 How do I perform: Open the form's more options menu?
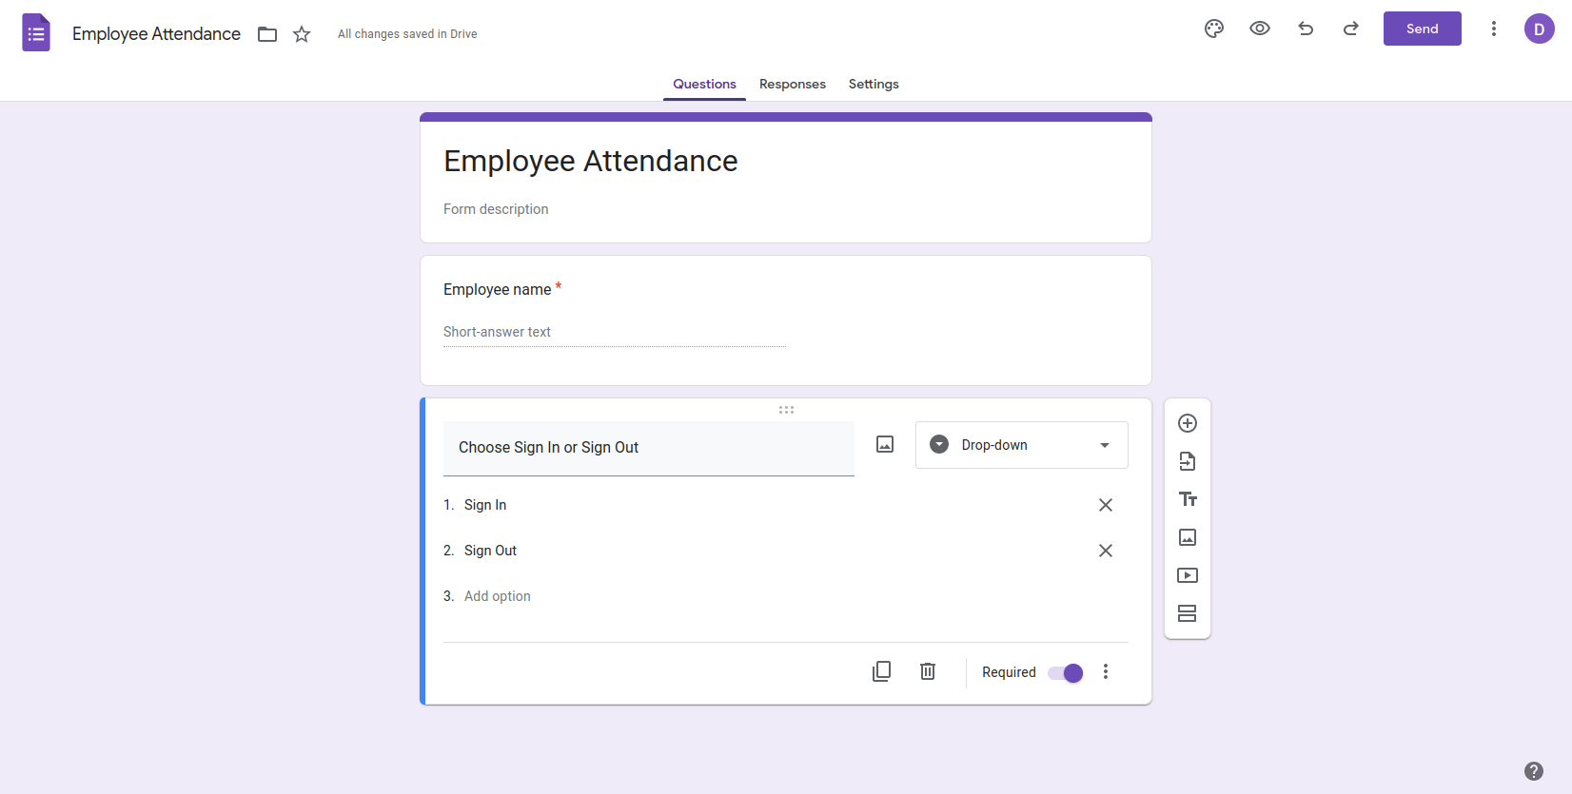1493,29
